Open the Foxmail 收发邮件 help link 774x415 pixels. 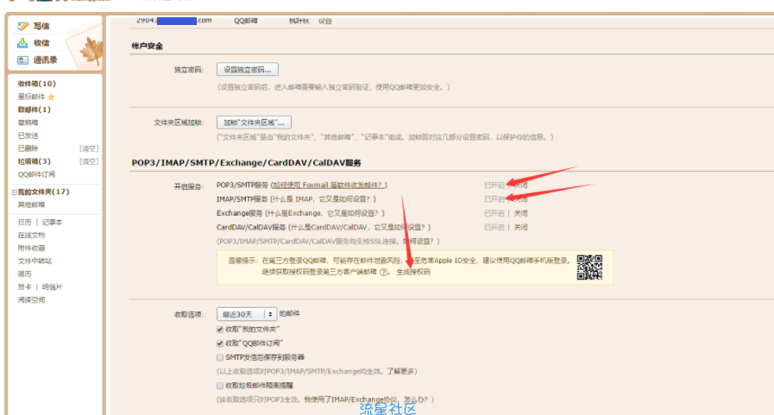(328, 185)
